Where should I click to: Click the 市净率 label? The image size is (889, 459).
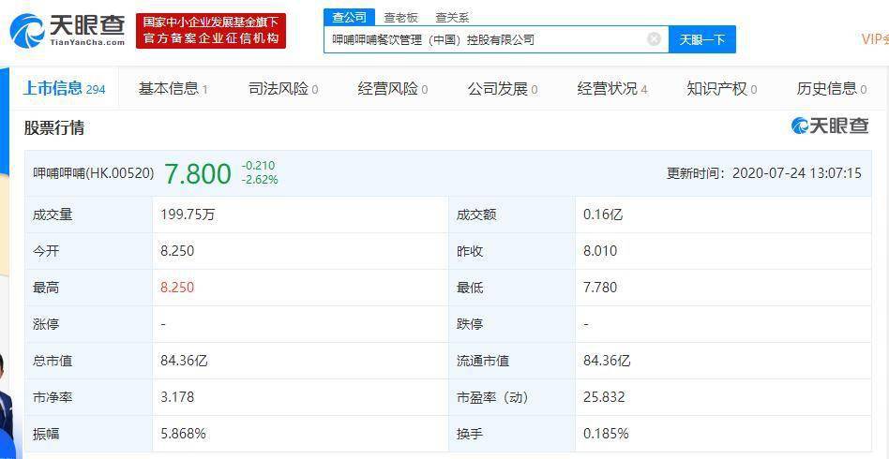point(53,397)
